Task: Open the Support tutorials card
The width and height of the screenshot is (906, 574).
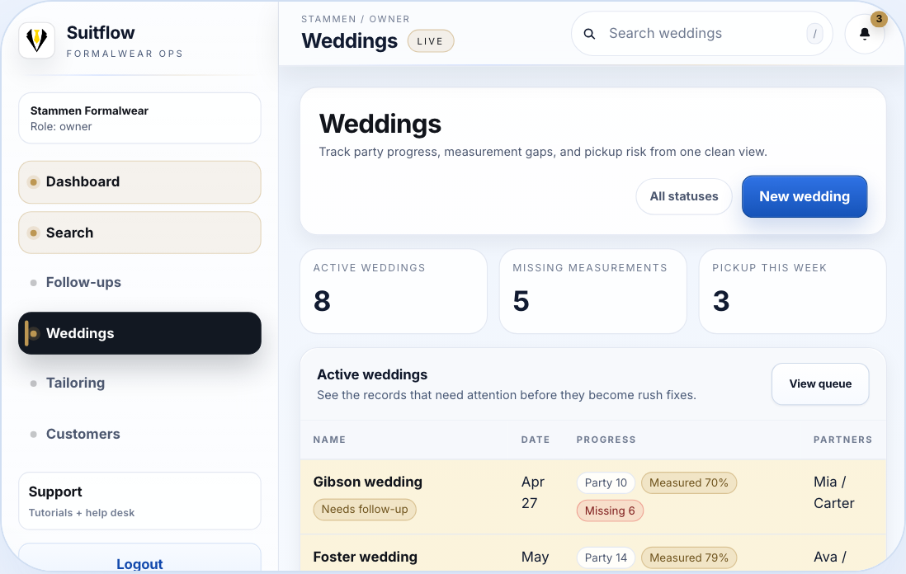Action: click(x=139, y=501)
